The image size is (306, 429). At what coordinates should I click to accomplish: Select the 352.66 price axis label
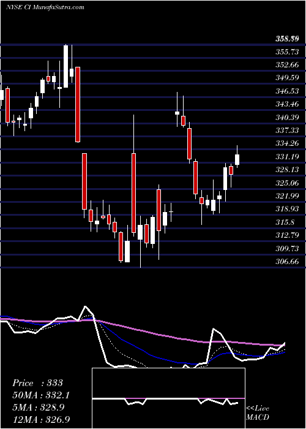click(x=287, y=65)
